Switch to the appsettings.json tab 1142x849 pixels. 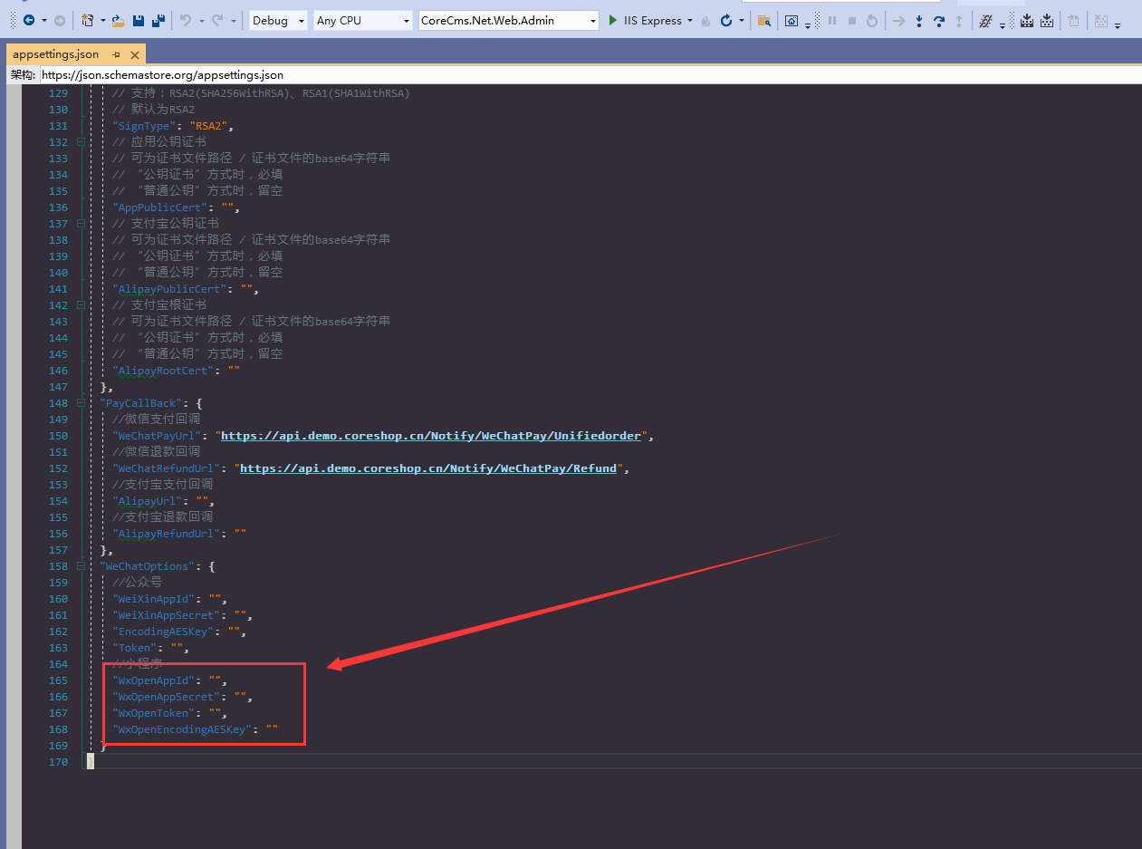(56, 54)
